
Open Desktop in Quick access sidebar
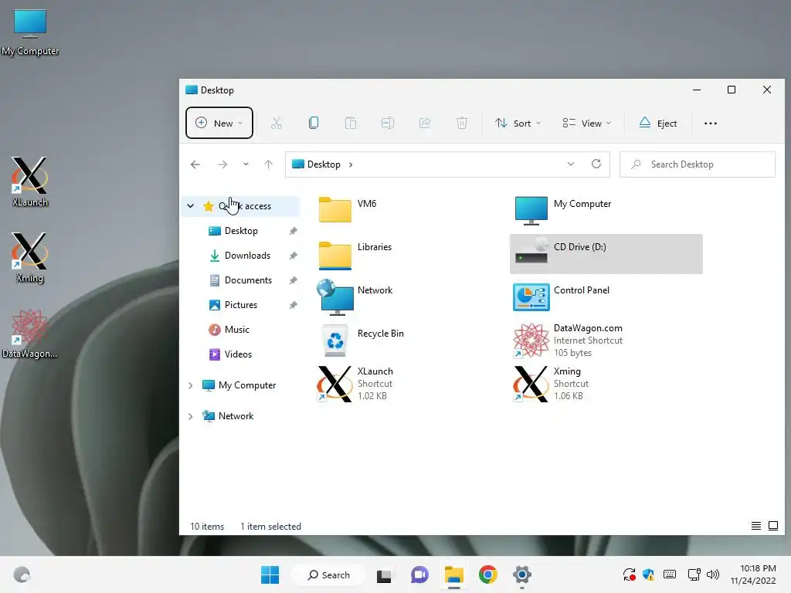tap(241, 231)
